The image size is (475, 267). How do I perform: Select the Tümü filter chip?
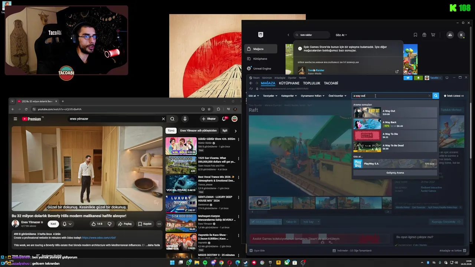(171, 131)
